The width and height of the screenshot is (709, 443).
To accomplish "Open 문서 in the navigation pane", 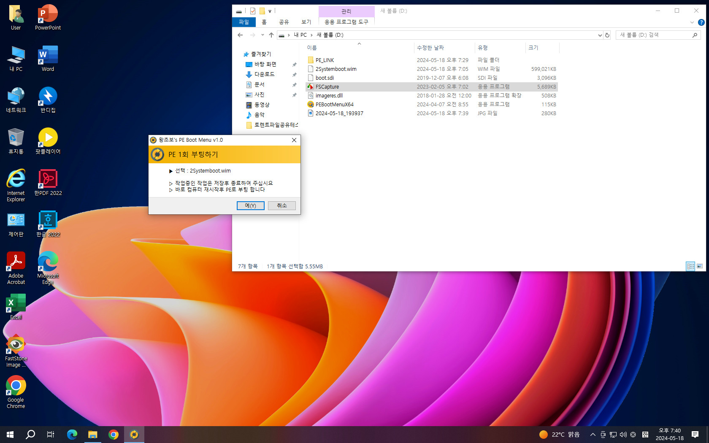I will 255,84.
